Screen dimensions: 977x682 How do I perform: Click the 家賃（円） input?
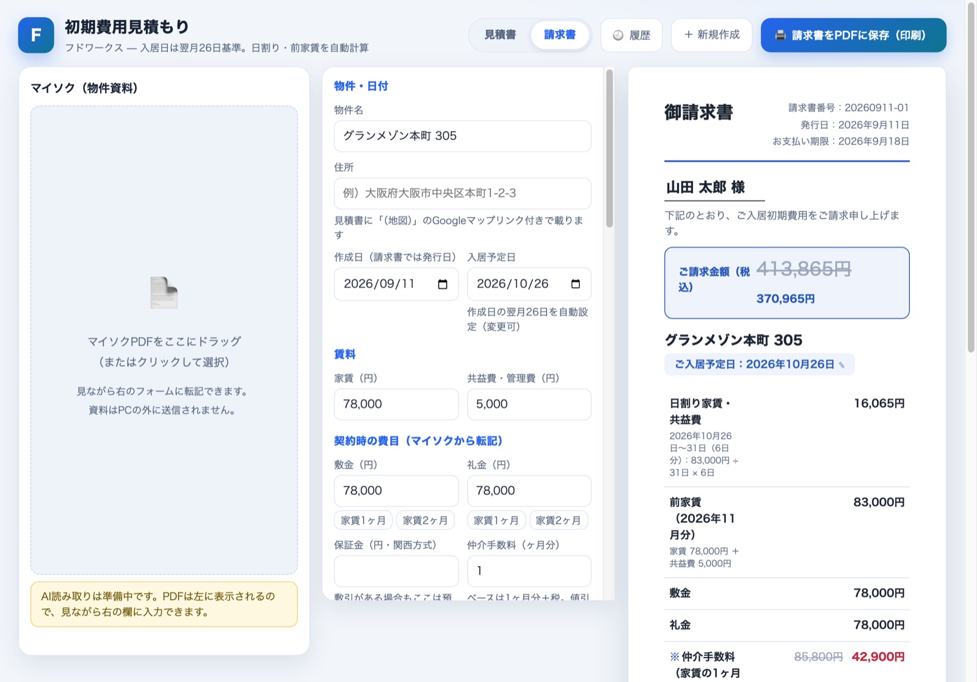396,404
